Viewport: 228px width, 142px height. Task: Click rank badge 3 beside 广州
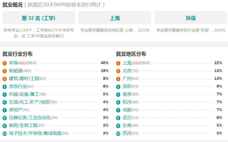pos(118,79)
